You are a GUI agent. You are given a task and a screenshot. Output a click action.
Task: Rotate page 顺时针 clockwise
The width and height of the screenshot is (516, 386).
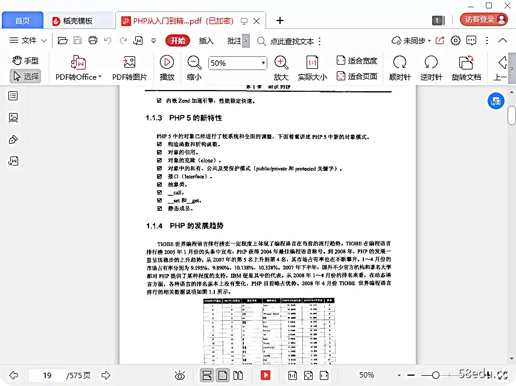tap(400, 68)
